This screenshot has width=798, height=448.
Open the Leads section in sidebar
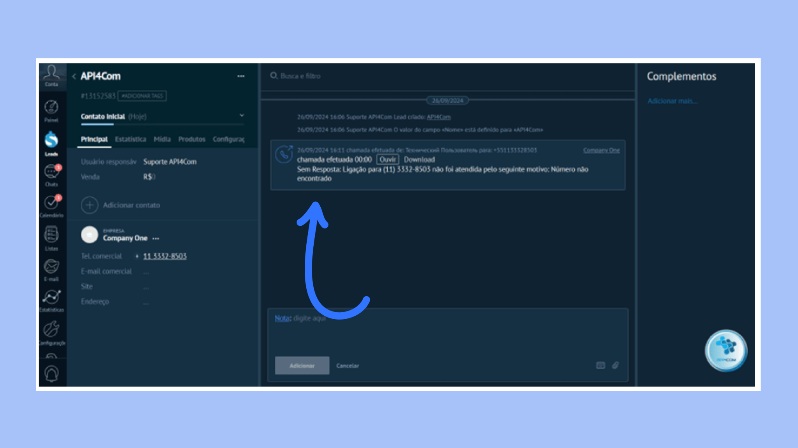[x=51, y=143]
